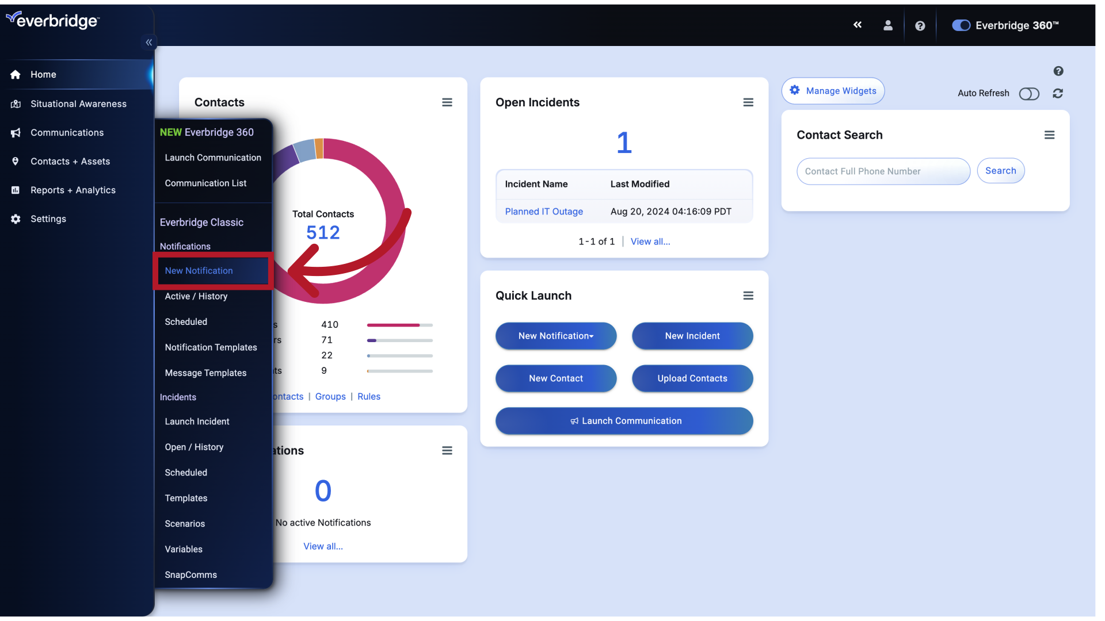Viewport: 1105px width, 621px height.
Task: Click the Situational Awareness map icon
Action: click(16, 104)
